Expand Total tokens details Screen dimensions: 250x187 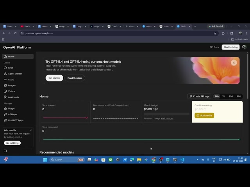click(49, 105)
